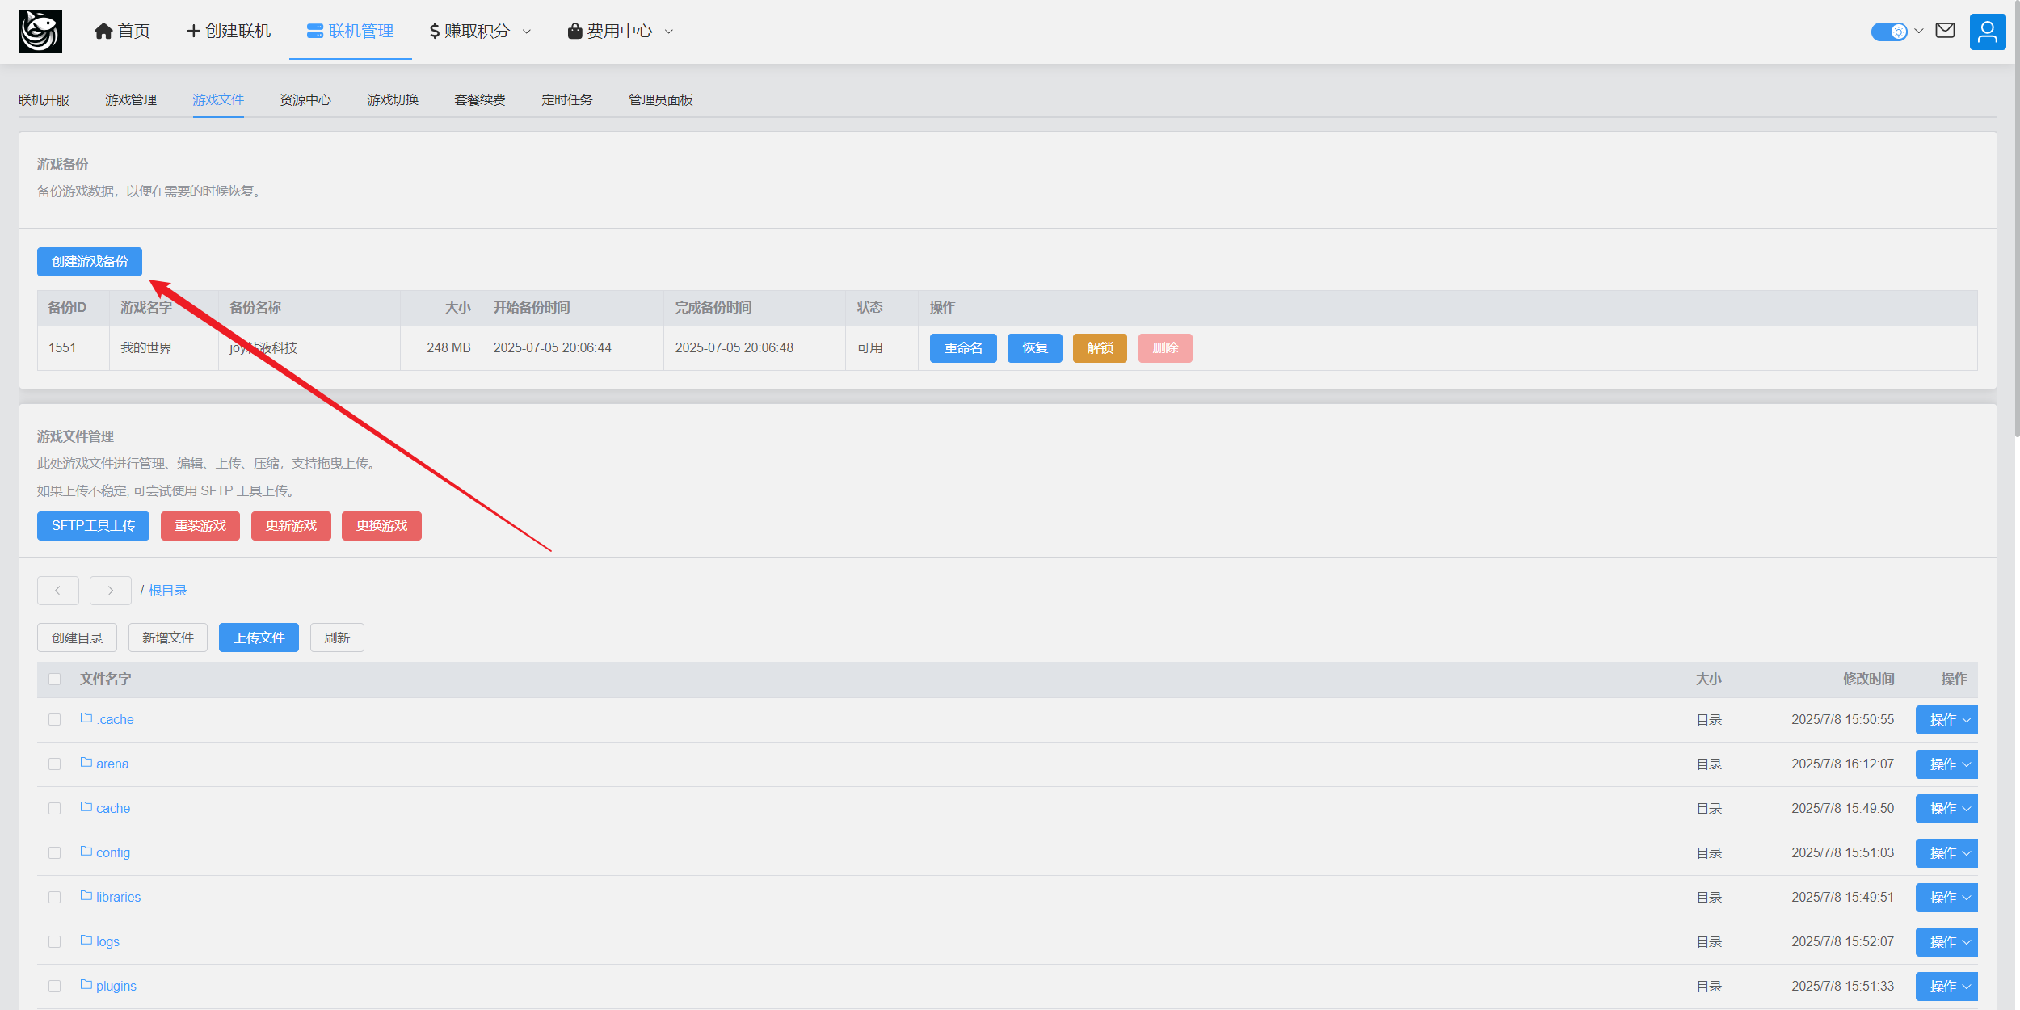Image resolution: width=2020 pixels, height=1010 pixels.
Task: Check the .cache folder checkbox
Action: [x=55, y=719]
